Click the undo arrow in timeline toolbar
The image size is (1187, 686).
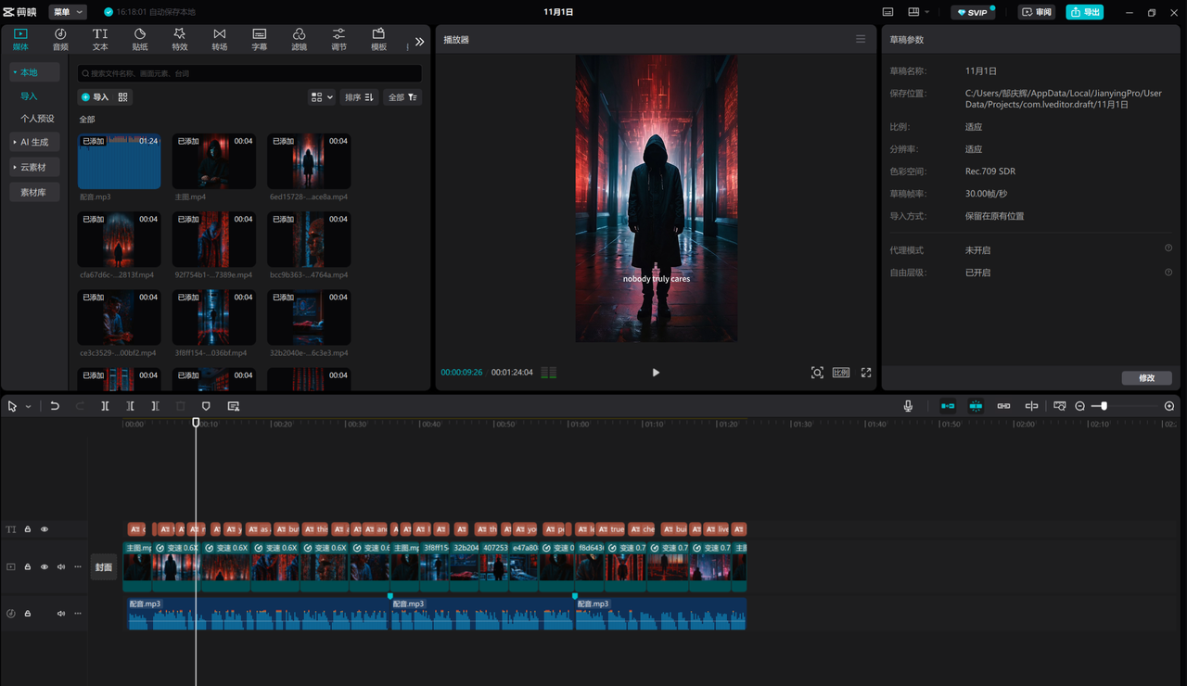click(x=55, y=406)
